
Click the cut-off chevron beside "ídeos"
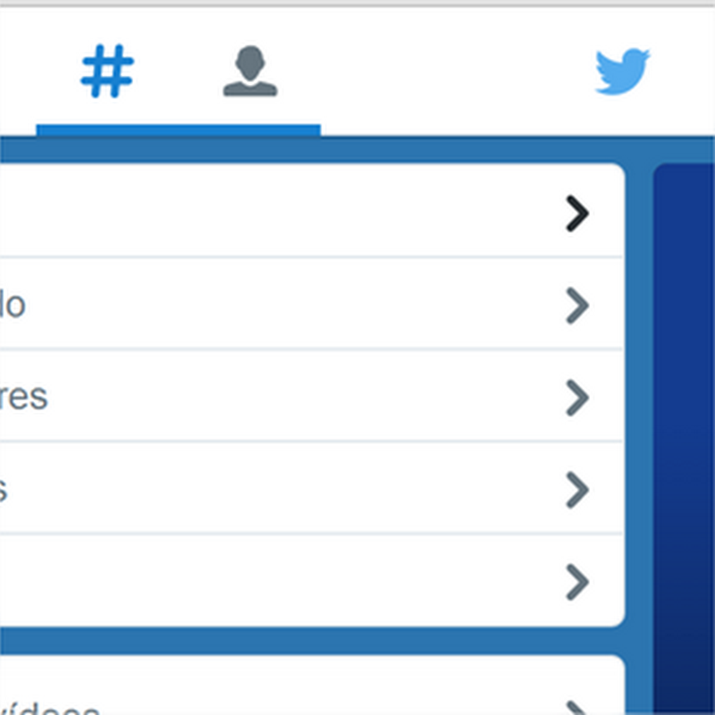[x=576, y=708]
